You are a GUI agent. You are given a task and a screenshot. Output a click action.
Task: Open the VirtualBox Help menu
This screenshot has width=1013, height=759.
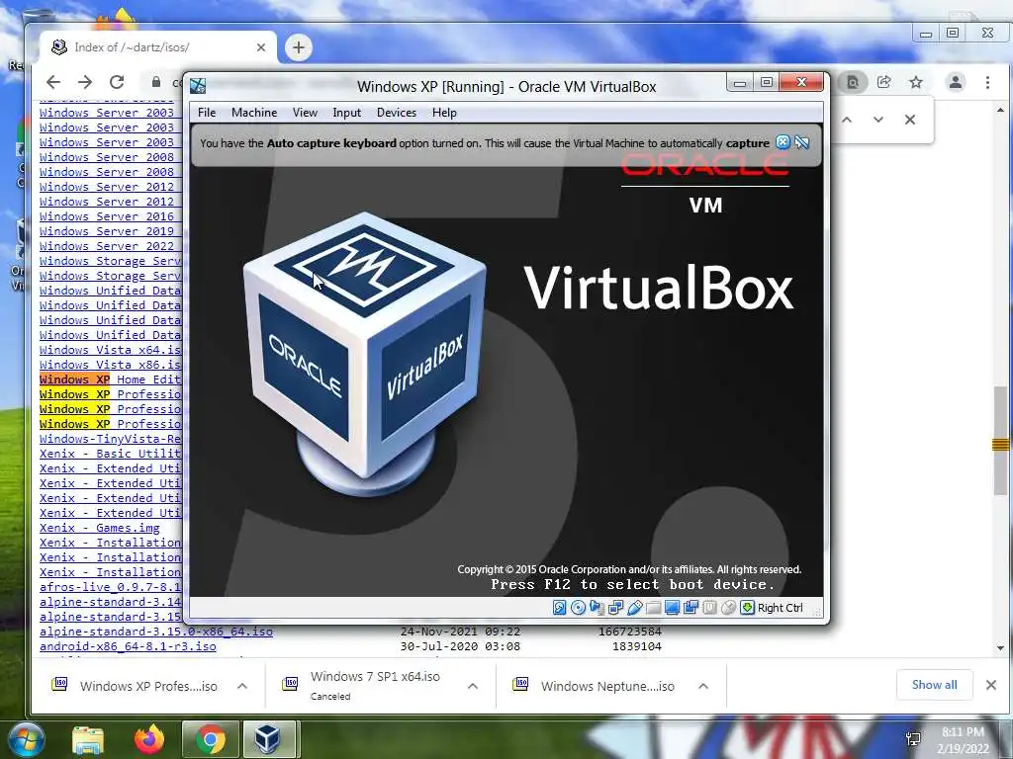tap(444, 113)
